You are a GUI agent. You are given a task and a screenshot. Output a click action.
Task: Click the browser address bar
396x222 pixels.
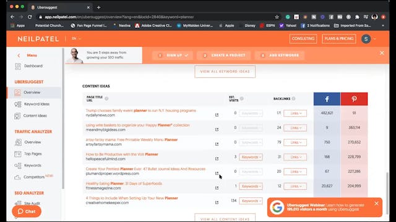coord(157,17)
